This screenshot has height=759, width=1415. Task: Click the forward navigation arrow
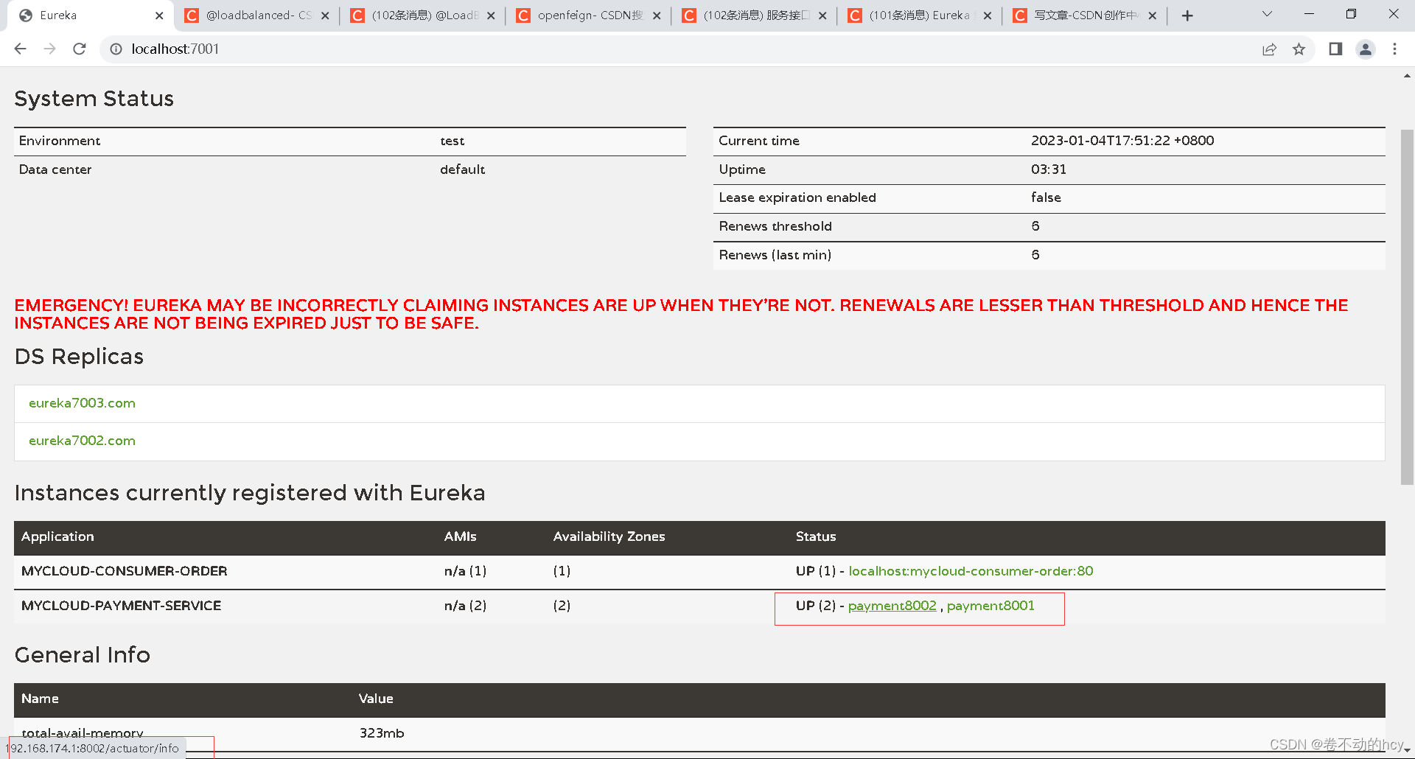click(x=49, y=49)
